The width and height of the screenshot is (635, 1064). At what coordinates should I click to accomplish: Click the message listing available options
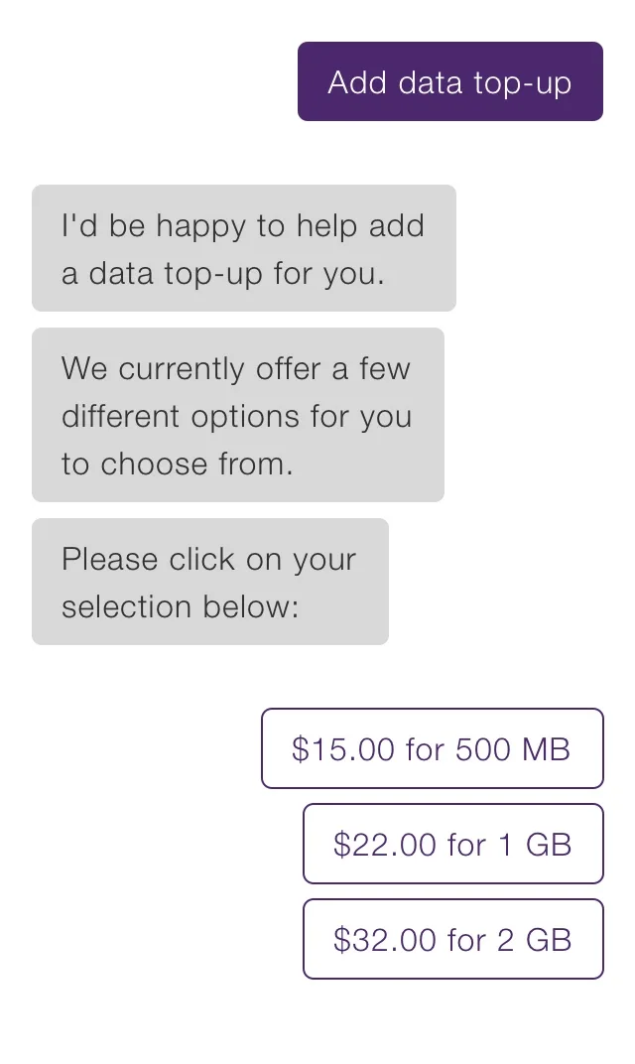point(238,416)
